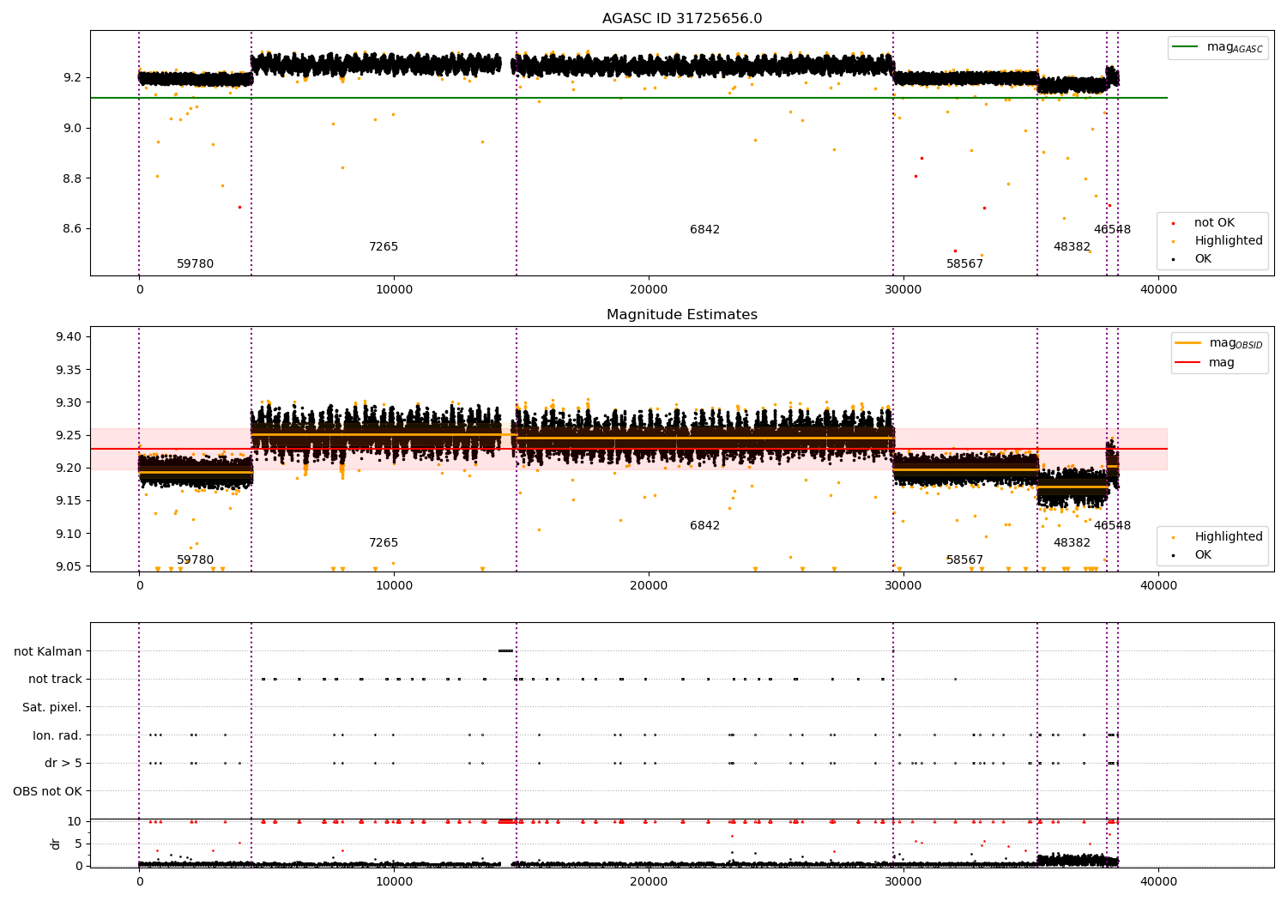Image resolution: width=1287 pixels, height=901 pixels.
Task: Click x-tick '0' under Magnitude Estimates plot
Action: pyautogui.click(x=139, y=585)
